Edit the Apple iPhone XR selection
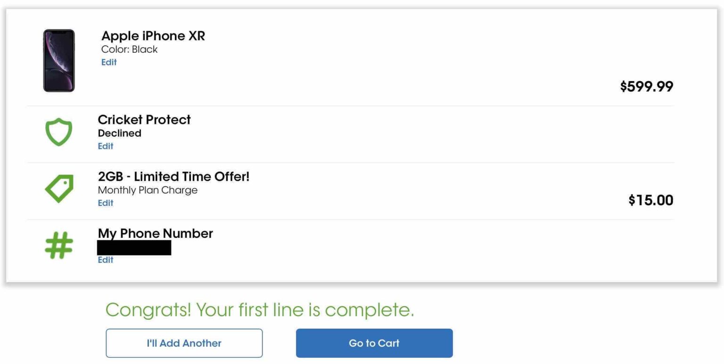The width and height of the screenshot is (724, 364). point(109,62)
